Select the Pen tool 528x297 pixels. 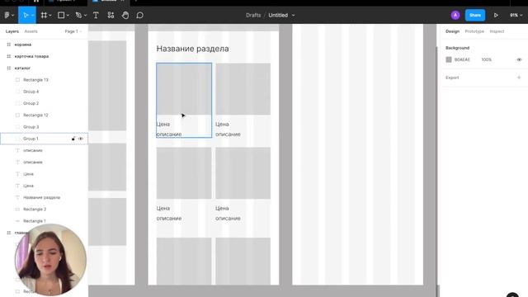tap(78, 15)
